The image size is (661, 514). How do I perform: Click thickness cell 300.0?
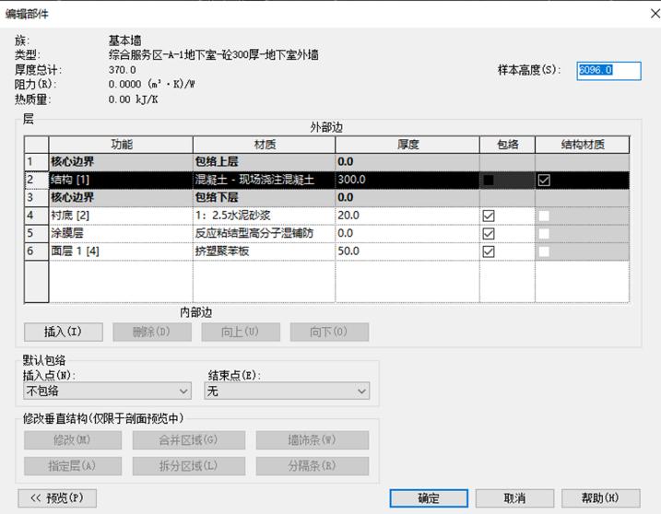407,180
